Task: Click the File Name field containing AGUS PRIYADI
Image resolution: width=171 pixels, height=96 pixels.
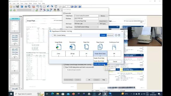Action: pos(86,19)
